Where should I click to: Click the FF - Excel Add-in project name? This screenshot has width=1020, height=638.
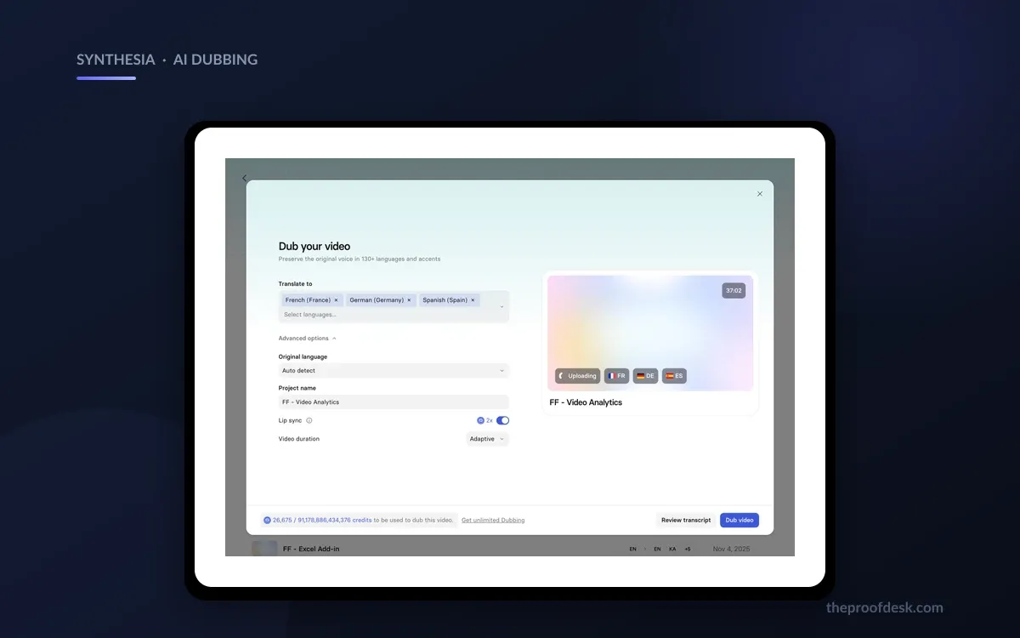pyautogui.click(x=311, y=549)
